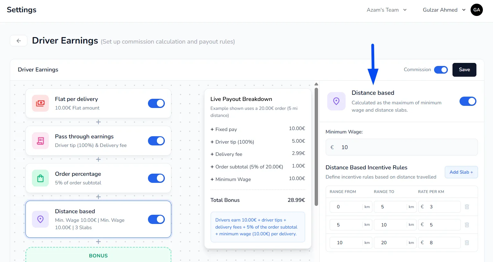Click Range To field showing 20
Screen dimensions: 493x262
[395, 243]
